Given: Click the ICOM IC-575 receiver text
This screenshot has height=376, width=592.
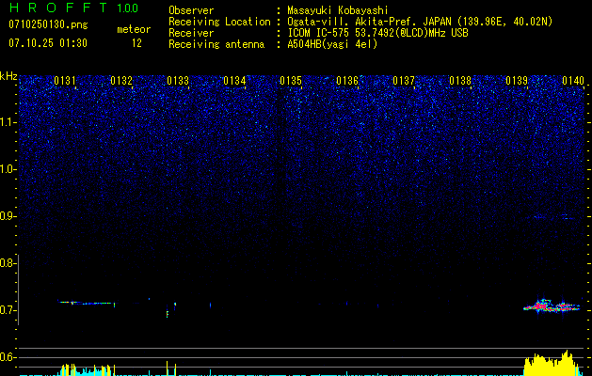Looking at the screenshot, I should tap(377, 33).
